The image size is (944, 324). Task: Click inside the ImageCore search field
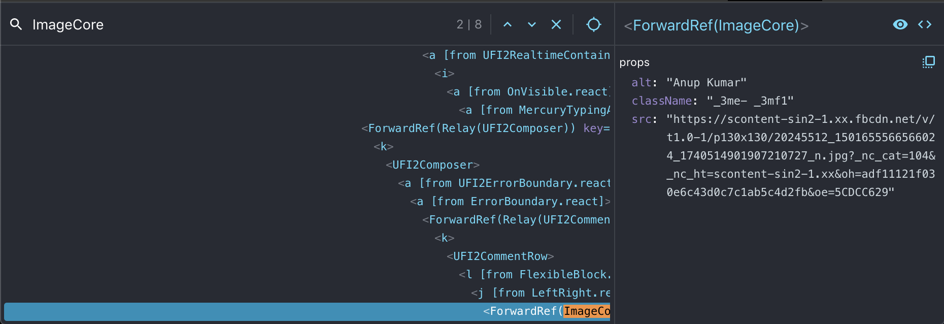click(69, 24)
